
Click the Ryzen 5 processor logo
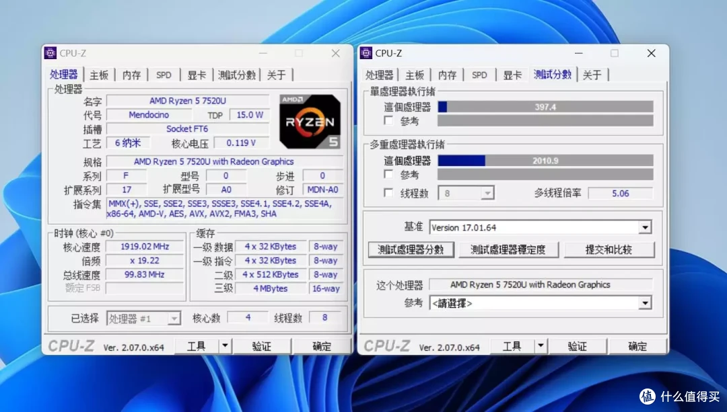click(x=310, y=121)
